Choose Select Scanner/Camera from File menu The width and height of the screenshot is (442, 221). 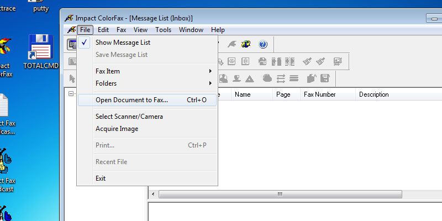(129, 117)
